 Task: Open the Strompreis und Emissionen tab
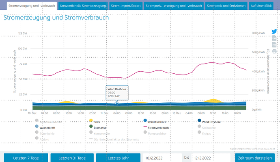click(x=225, y=6)
